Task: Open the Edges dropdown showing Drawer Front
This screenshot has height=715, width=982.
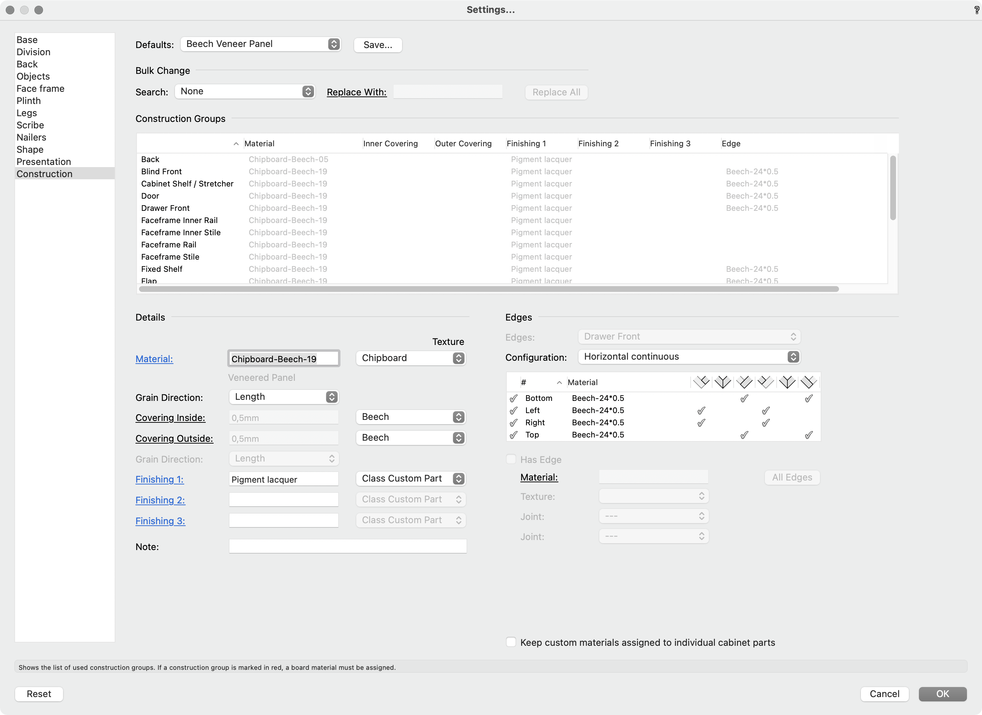Action: pyautogui.click(x=689, y=336)
